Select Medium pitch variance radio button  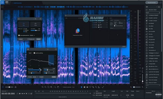coord(24,30)
